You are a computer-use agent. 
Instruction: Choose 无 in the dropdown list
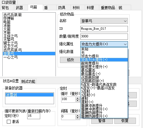[104, 53]
